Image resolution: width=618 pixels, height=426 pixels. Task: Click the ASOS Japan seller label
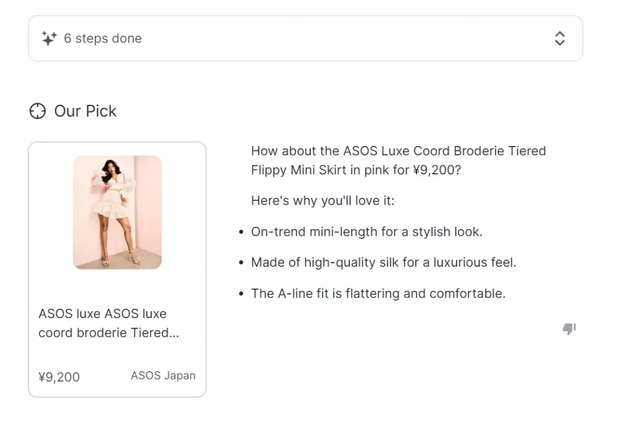click(163, 375)
